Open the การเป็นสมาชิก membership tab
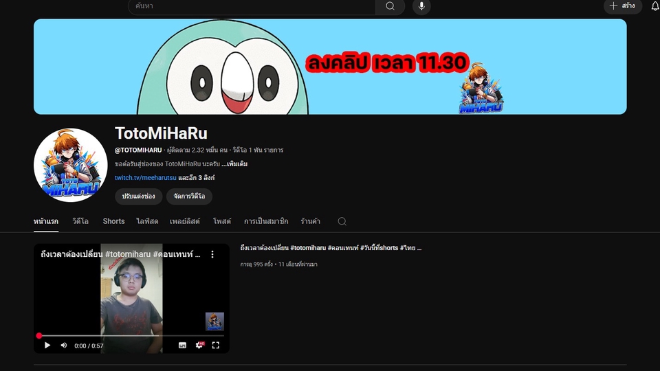660x371 pixels. coord(266,221)
